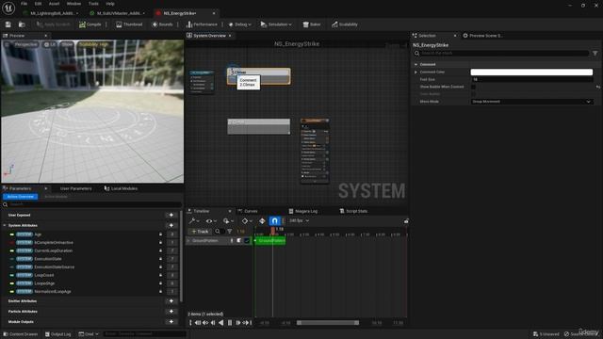Add a User Exposed parameter
Screen dimensions: 603x339
[x=171, y=216]
